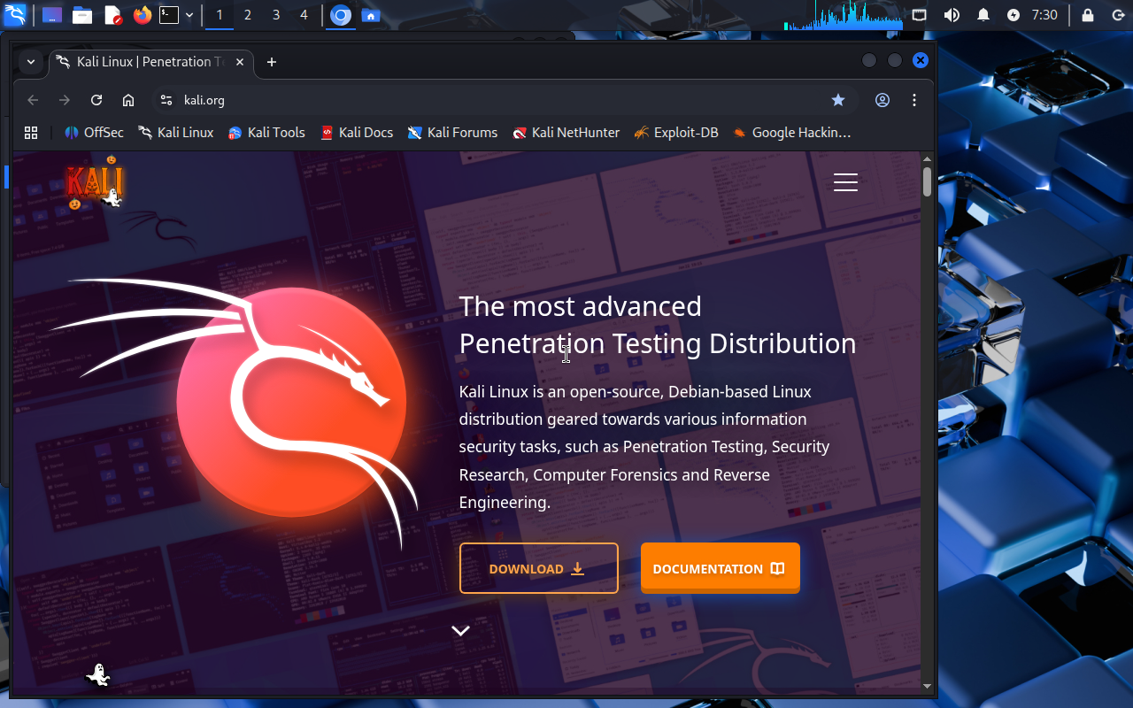Click the page's vertical scrollbar thumb

927,181
